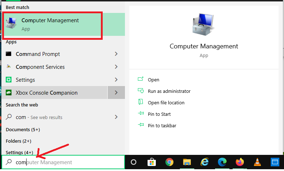Click the Xbox Console Companion icon
284x171 pixels.
pyautogui.click(x=9, y=92)
